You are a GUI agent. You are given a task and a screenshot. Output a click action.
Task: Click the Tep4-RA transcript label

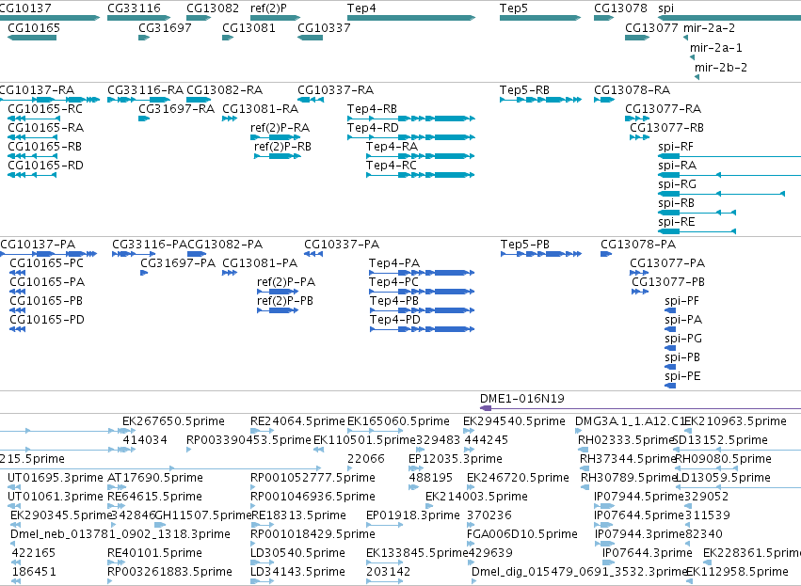(392, 147)
